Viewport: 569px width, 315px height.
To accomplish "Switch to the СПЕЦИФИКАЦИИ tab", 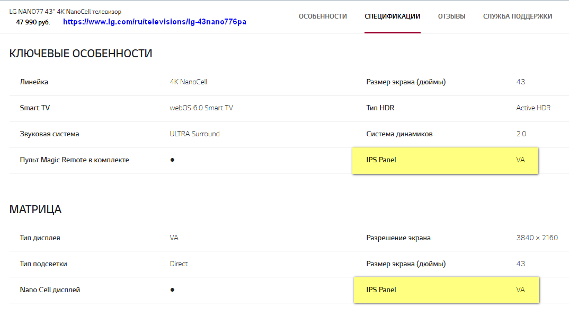I will [392, 16].
